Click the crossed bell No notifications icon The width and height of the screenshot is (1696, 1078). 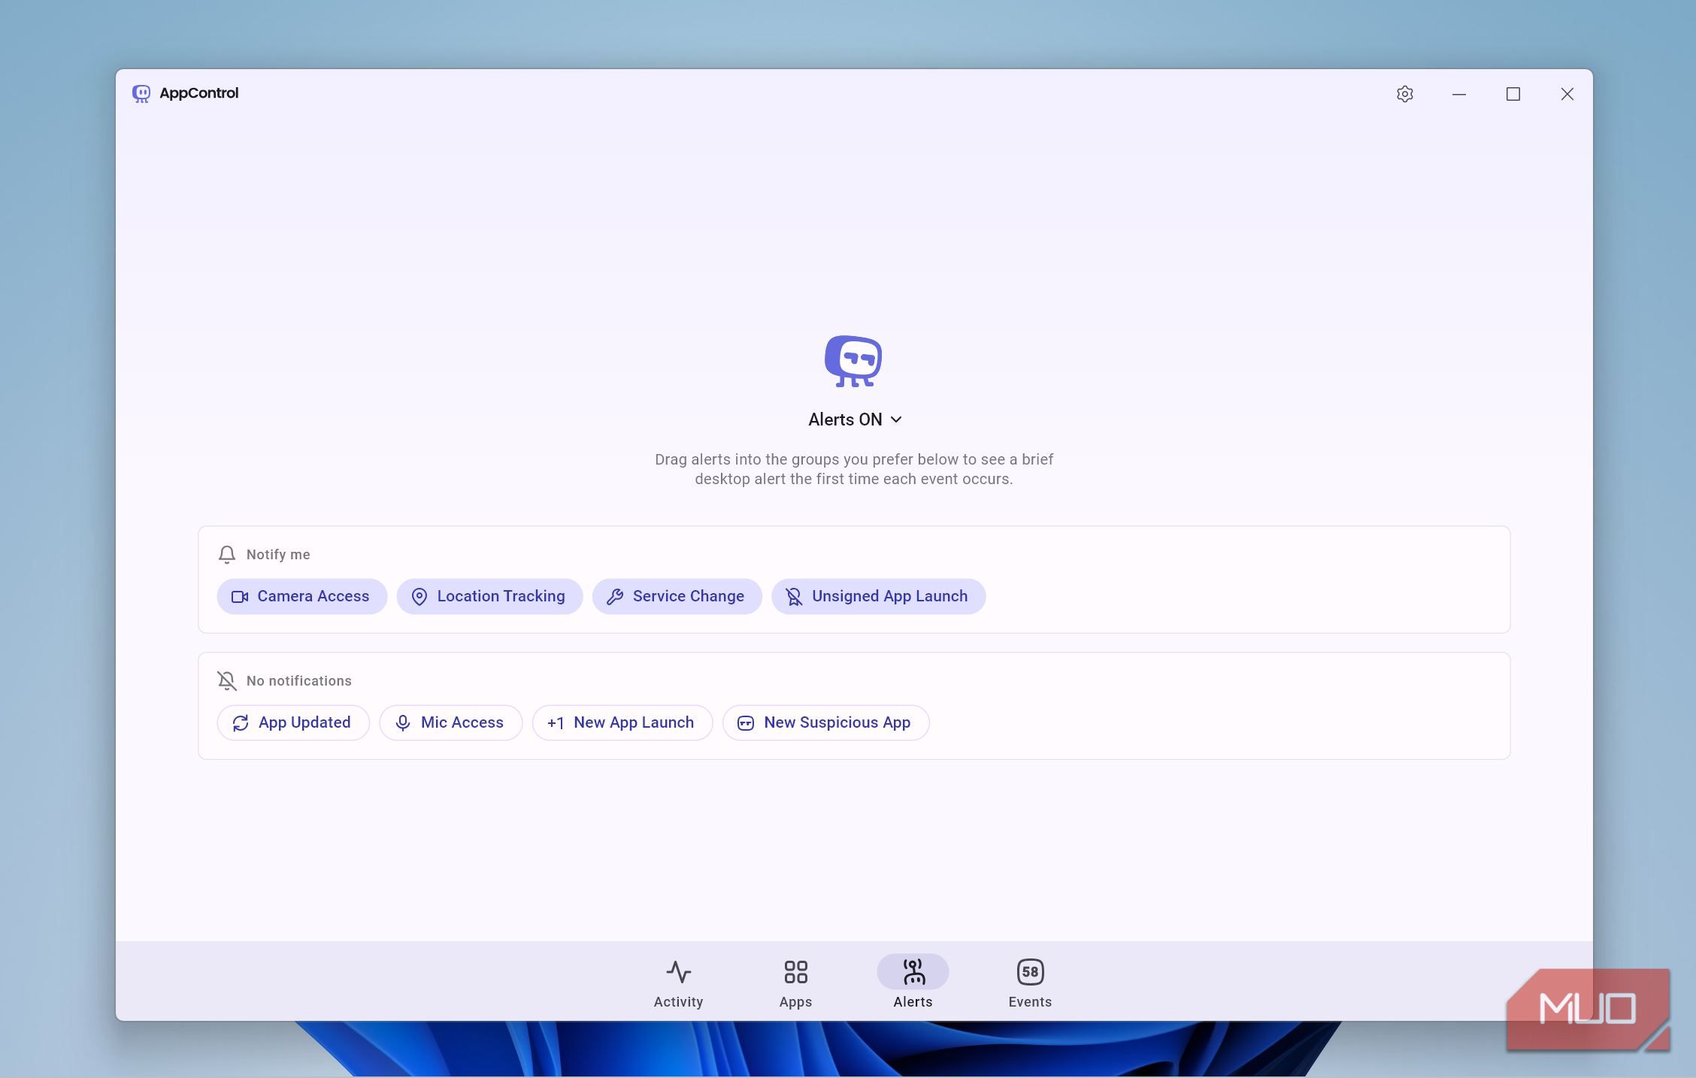[x=226, y=681]
